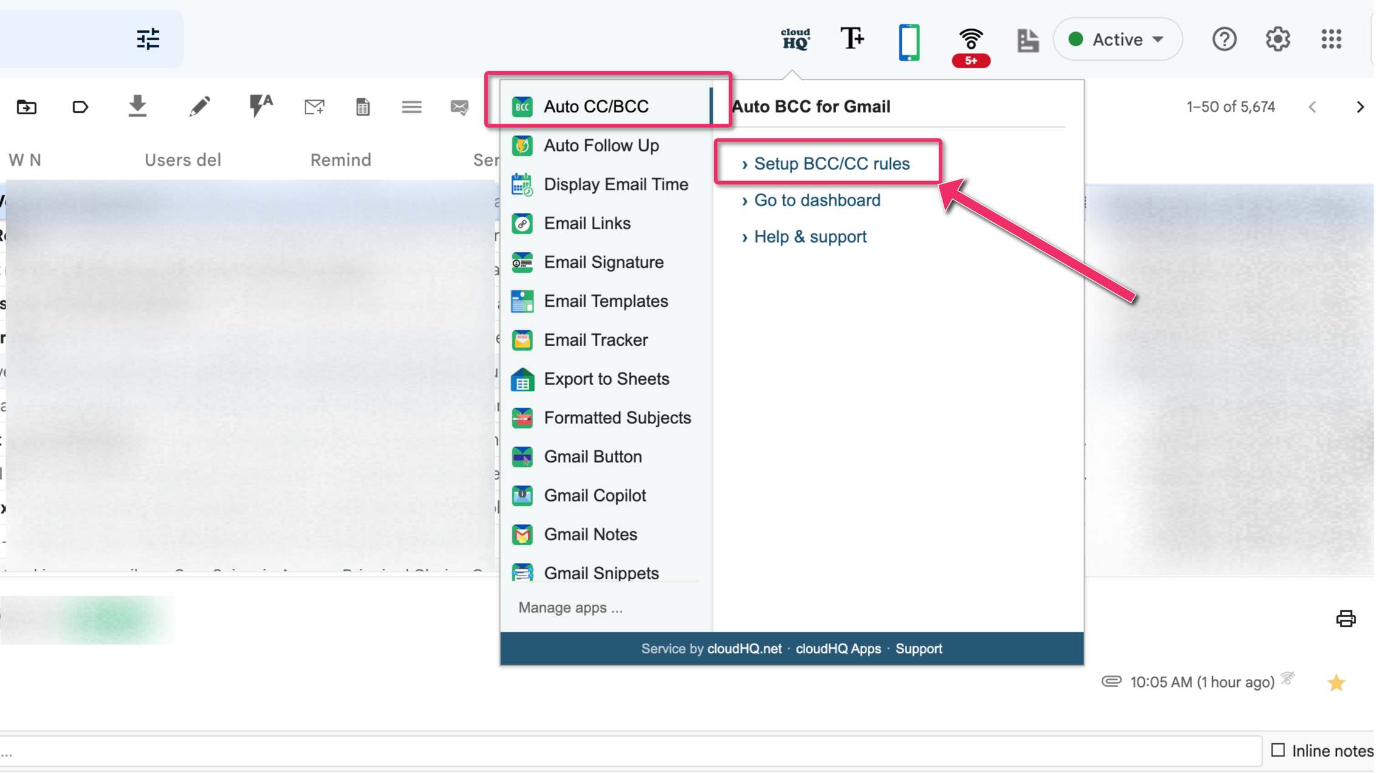Toggle the yellow star on email
The width and height of the screenshot is (1386, 773).
pos(1336,682)
